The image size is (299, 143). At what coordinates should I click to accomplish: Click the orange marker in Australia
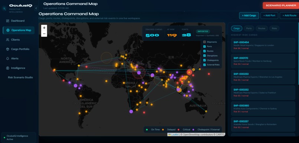206,111
